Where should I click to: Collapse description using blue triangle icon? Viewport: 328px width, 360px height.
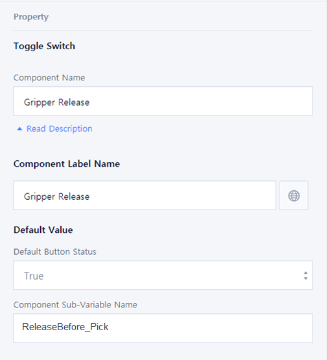19,129
